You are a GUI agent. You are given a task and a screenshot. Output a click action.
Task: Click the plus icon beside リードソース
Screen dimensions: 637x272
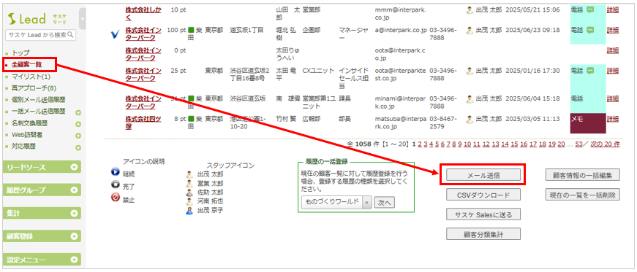[74, 167]
